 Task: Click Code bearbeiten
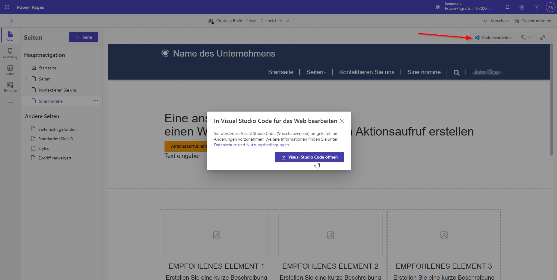(493, 37)
